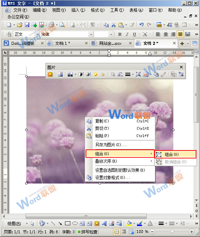The height and width of the screenshot is (237, 200).
Task: Close the 网站金...ocx tab
Action: (130, 43)
